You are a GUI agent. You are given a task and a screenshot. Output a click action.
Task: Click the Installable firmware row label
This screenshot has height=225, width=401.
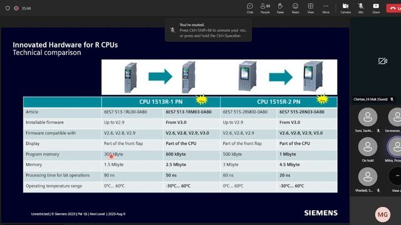(x=44, y=122)
